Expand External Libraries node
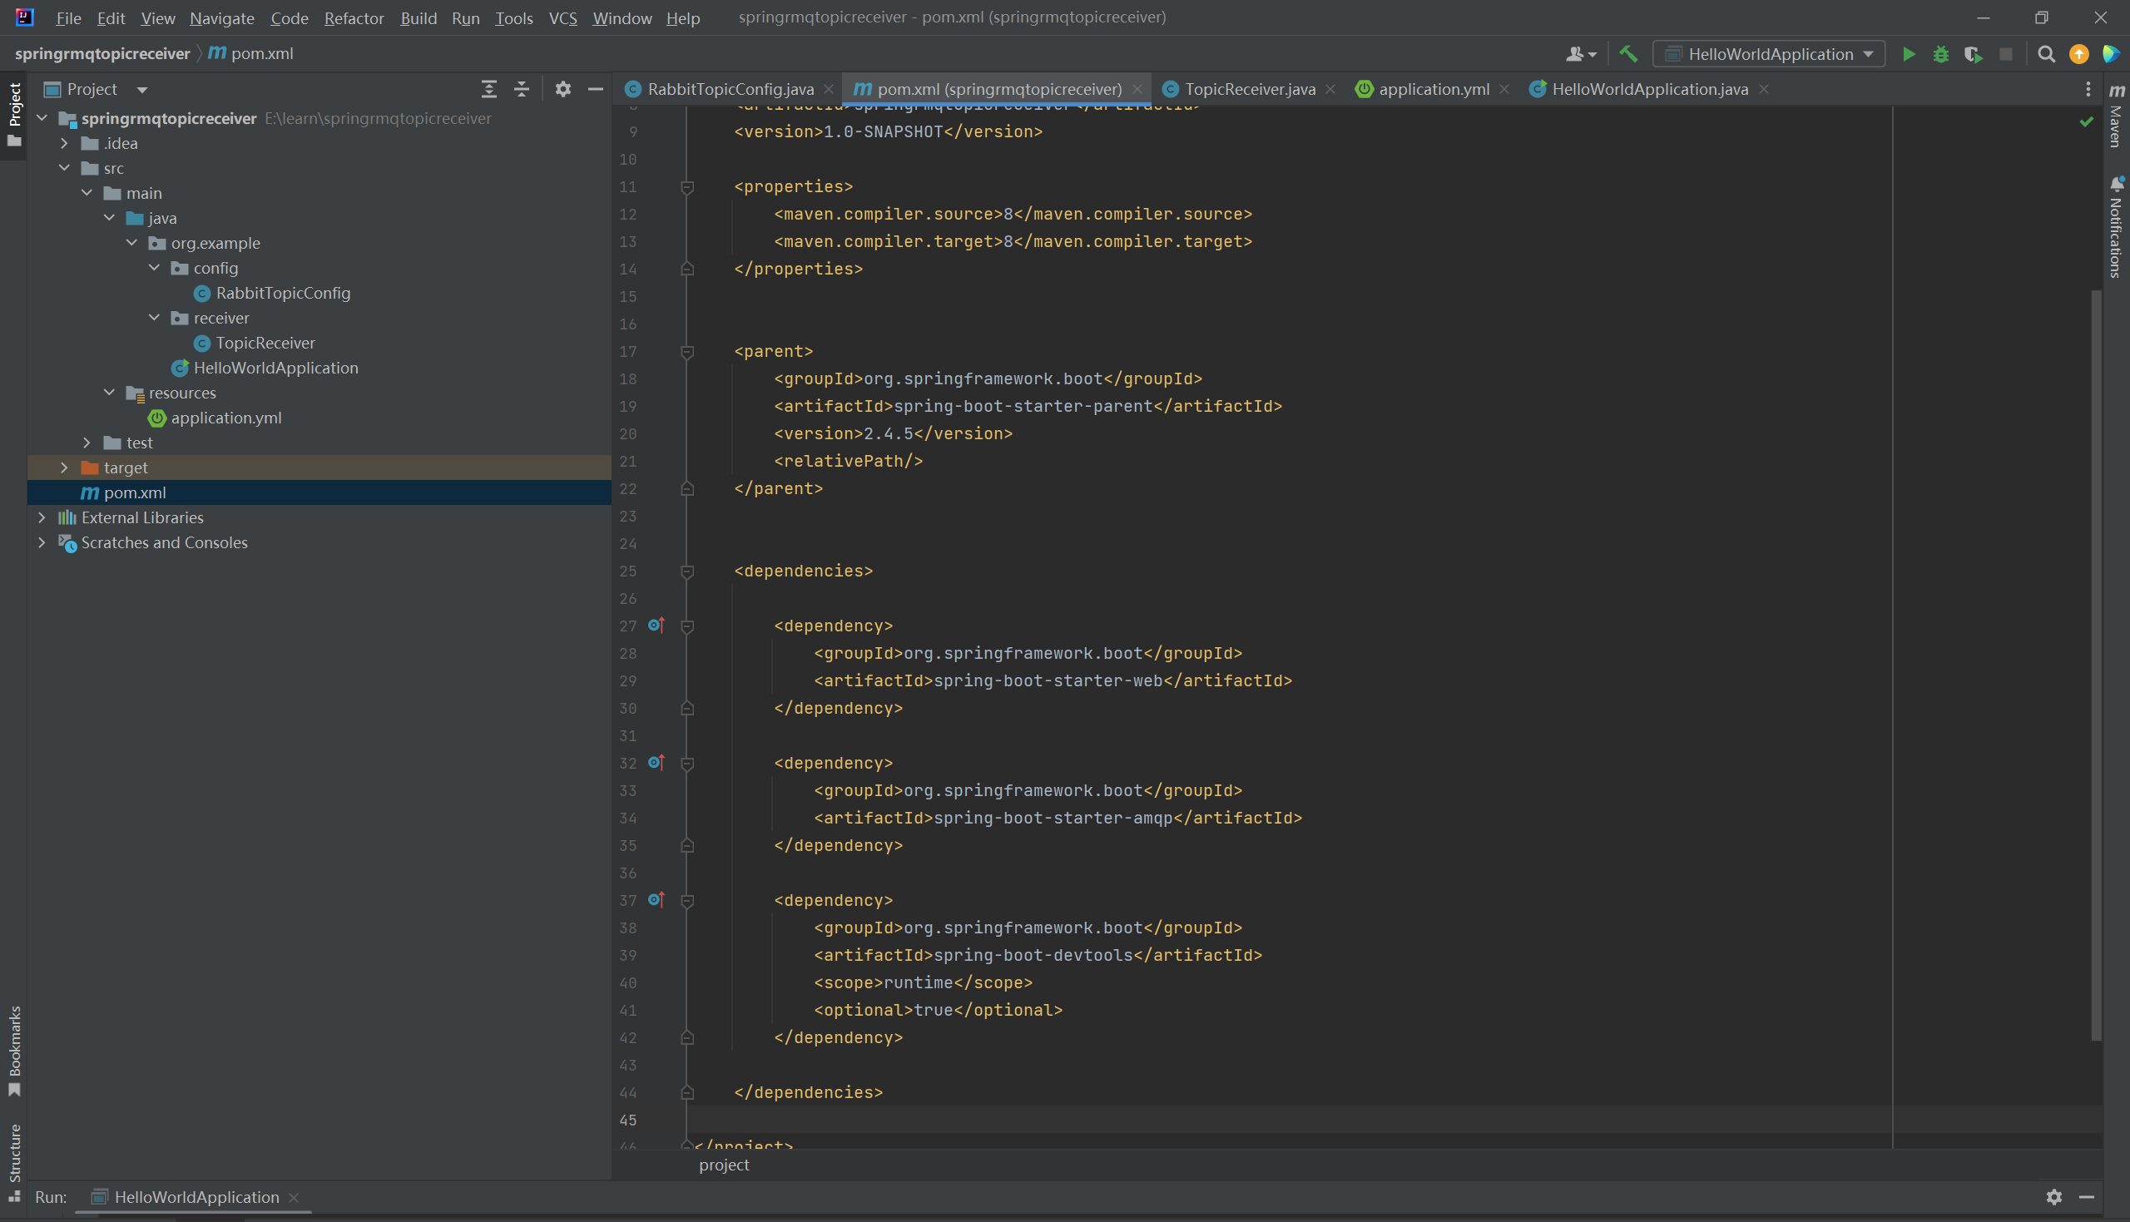 click(x=42, y=518)
